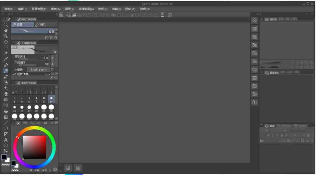Click the color wheel panel tab icon
Image resolution: width=316 pixels, height=175 pixels.
coord(18,123)
